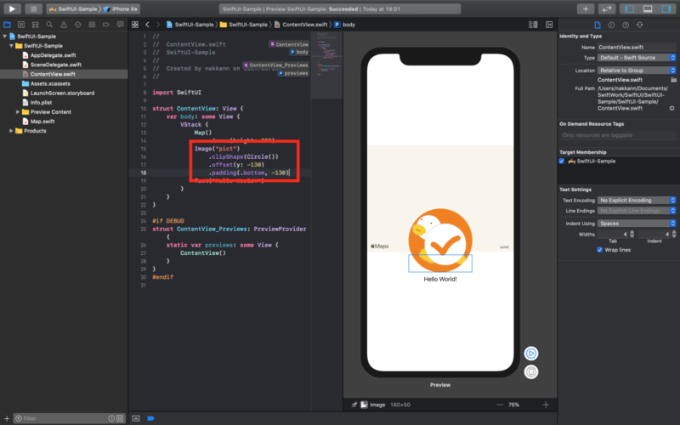Viewport: 680px width, 425px height.
Task: Open the Location dropdown Relative to Group
Action: 636,71
